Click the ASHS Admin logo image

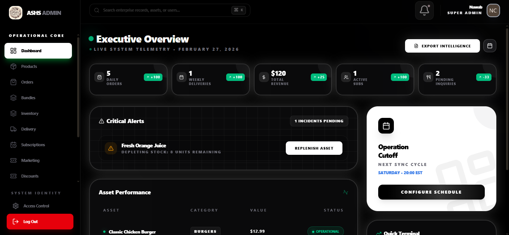pos(16,13)
